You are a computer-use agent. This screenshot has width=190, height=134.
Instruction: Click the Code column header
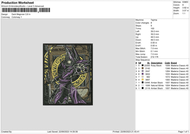coord(167,63)
